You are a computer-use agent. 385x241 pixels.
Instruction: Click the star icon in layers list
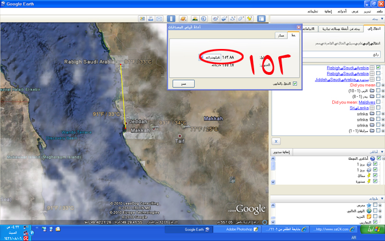(x=369, y=205)
